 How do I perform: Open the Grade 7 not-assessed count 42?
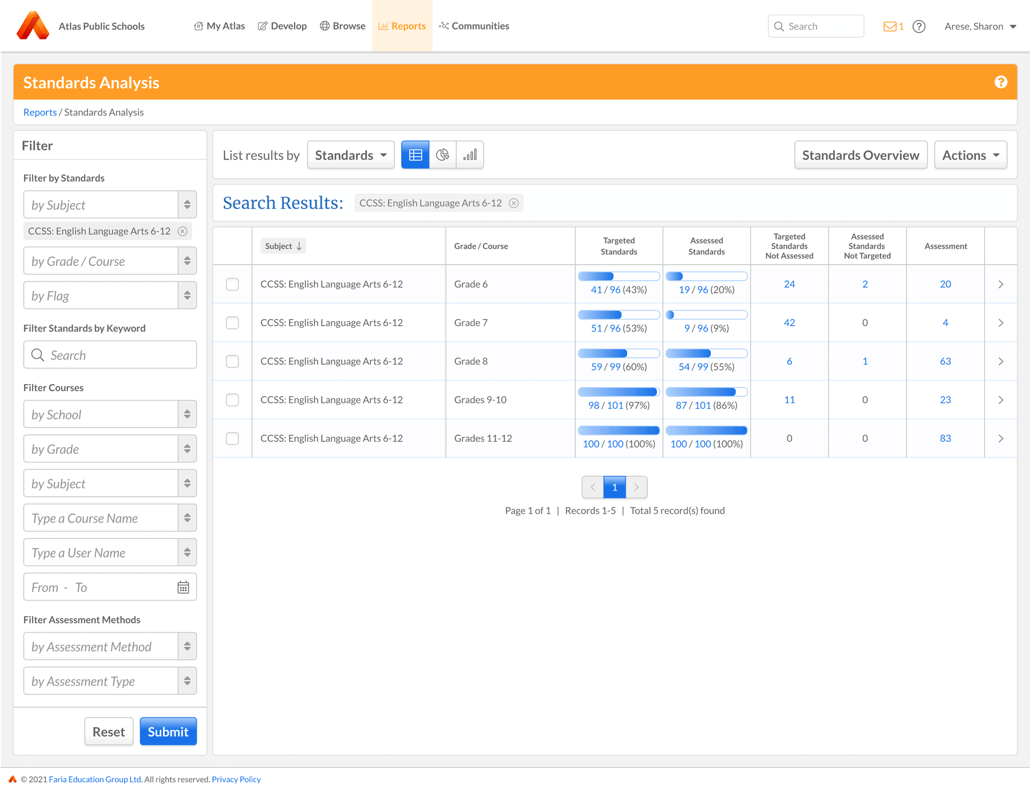tap(790, 323)
